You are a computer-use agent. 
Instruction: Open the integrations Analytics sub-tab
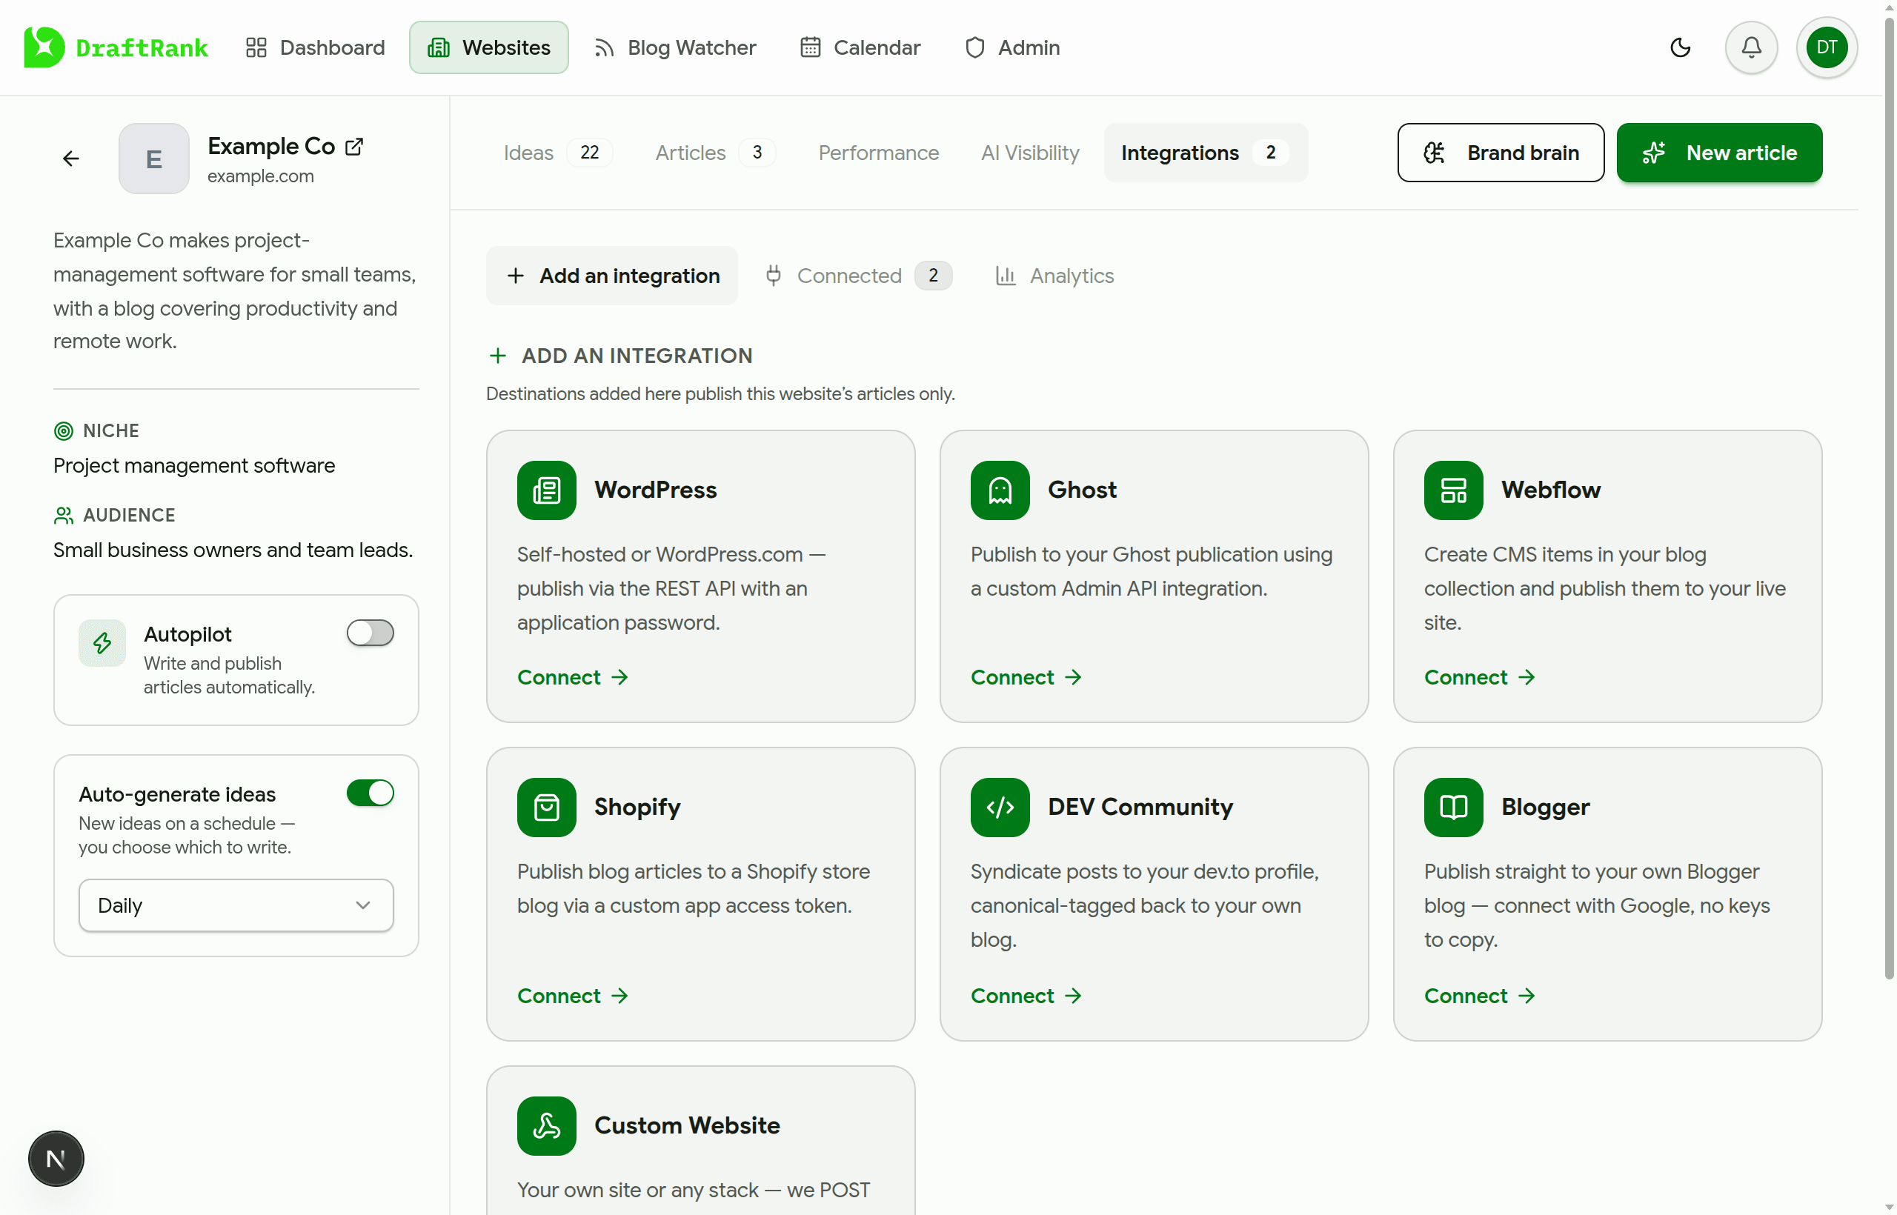pos(1054,276)
